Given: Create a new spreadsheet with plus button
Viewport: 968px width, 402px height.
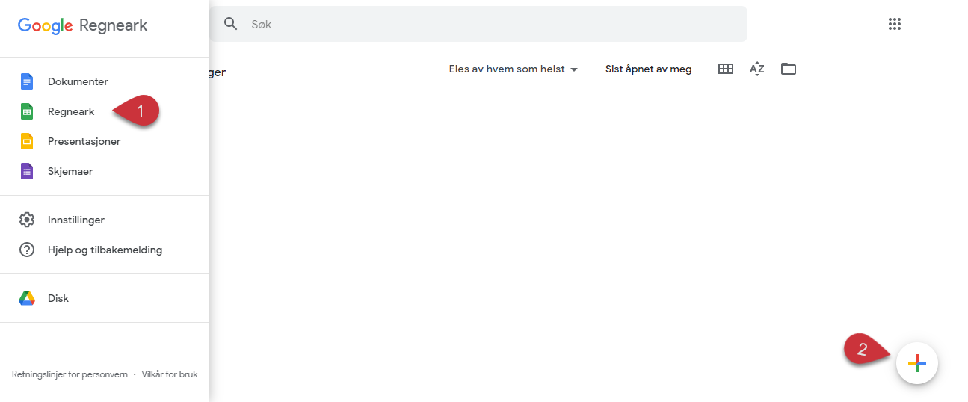Looking at the screenshot, I should (917, 363).
